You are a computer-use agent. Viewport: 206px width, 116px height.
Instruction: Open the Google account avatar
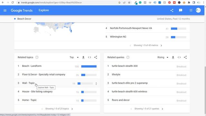click(198, 10)
